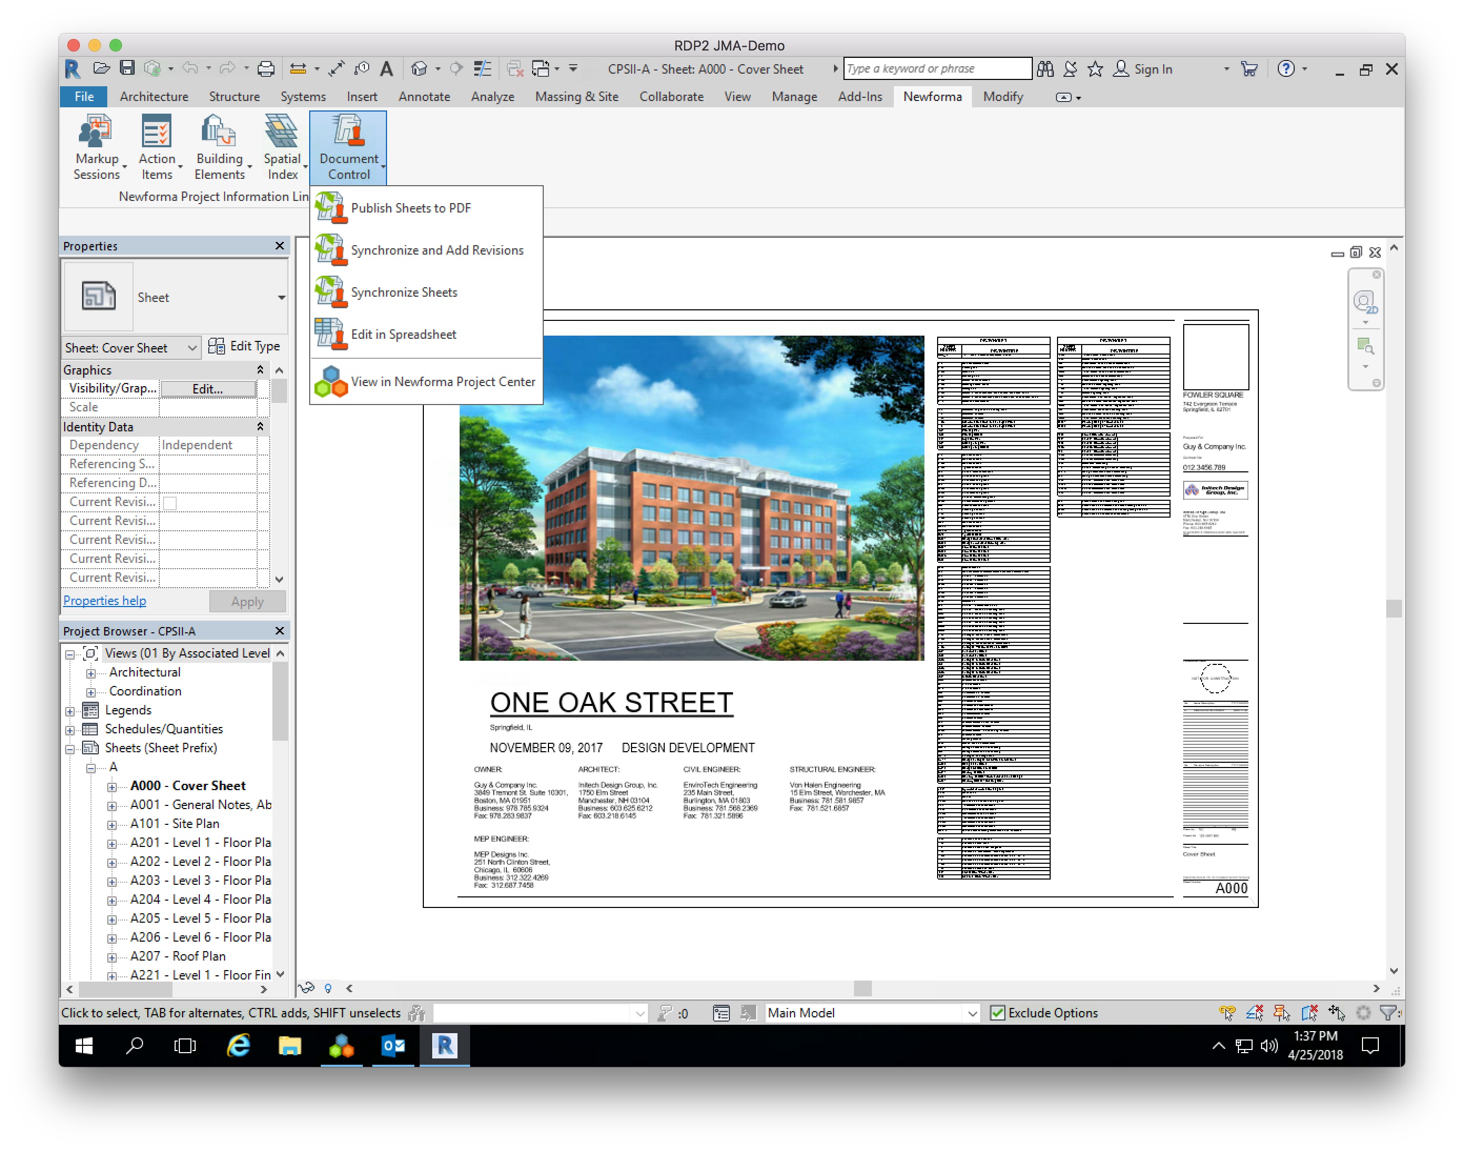
Task: Click the Print icon in quick access toolbar
Action: coord(266,69)
